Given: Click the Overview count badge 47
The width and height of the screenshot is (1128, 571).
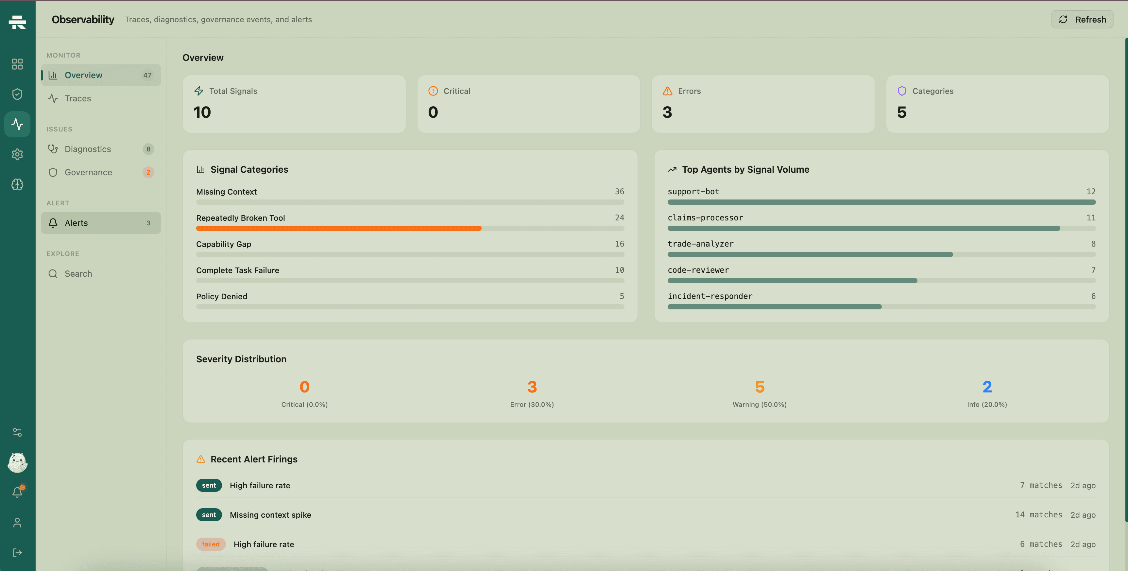Looking at the screenshot, I should point(147,75).
